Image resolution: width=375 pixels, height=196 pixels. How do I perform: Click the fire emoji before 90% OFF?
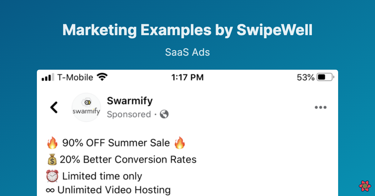click(x=52, y=142)
